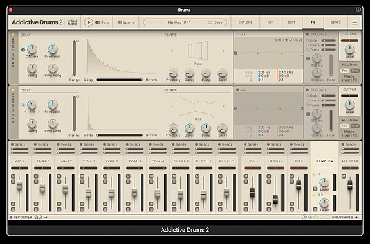Image resolution: width=370 pixels, height=244 pixels.
Task: Mute the SNARE channel
Action: [x=36, y=176]
